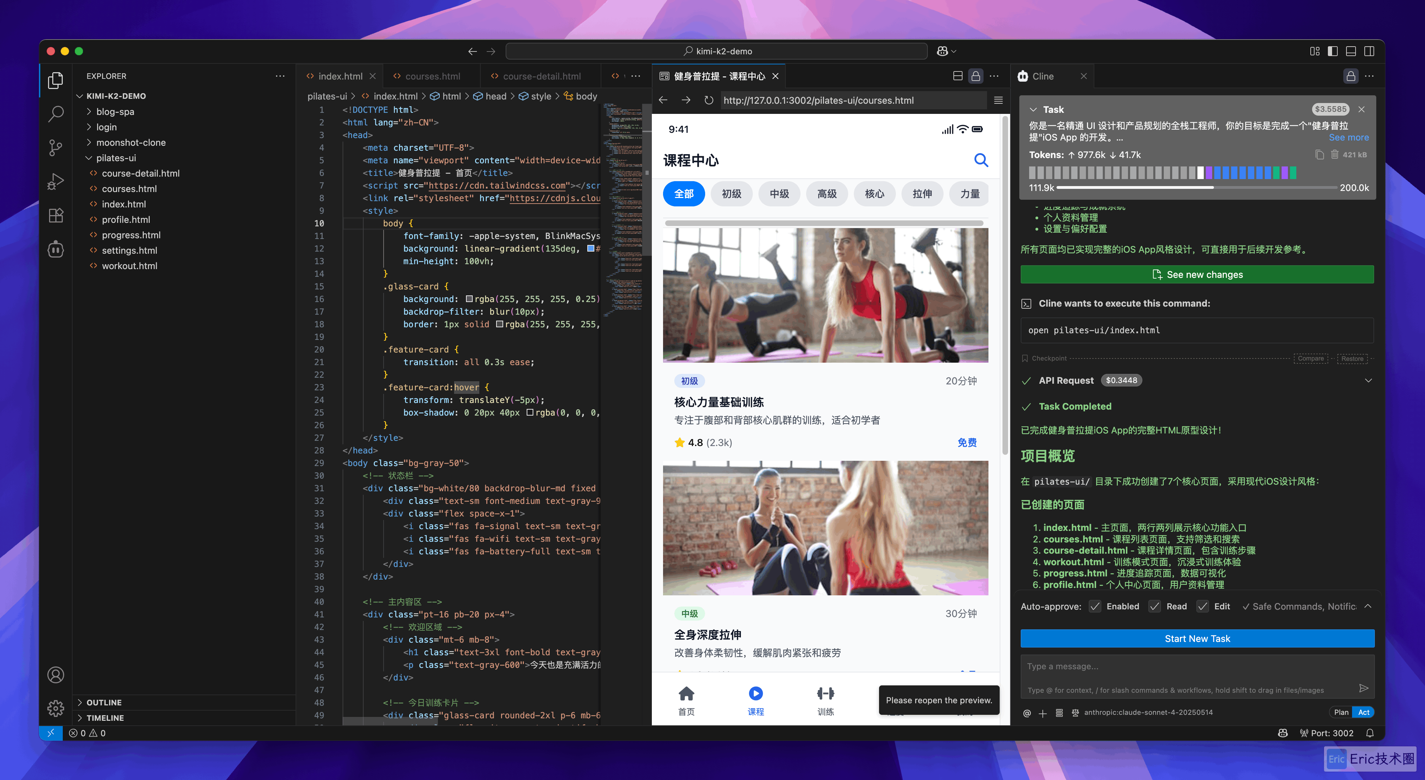The image size is (1425, 780).
Task: Toggle the Edit auto-approve checkbox
Action: [x=1203, y=607]
